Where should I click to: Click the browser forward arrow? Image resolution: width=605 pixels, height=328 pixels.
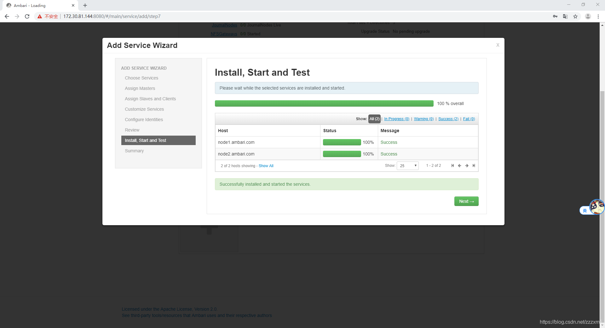pos(17,16)
